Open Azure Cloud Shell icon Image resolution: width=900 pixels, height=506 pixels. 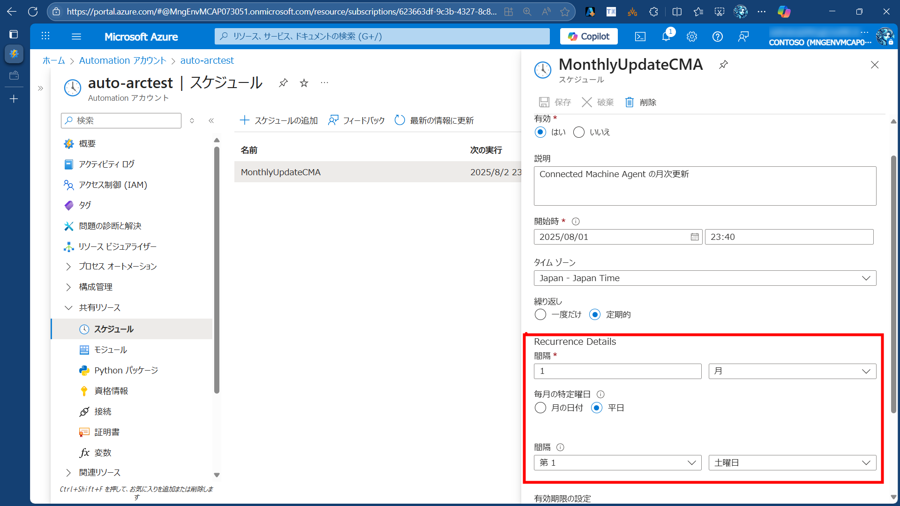[x=640, y=37]
